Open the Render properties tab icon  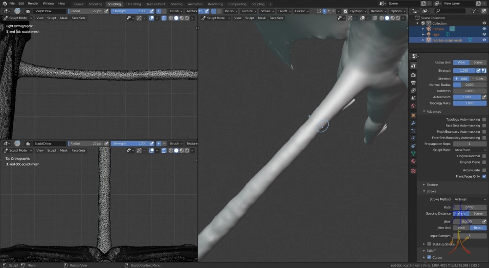point(413,75)
